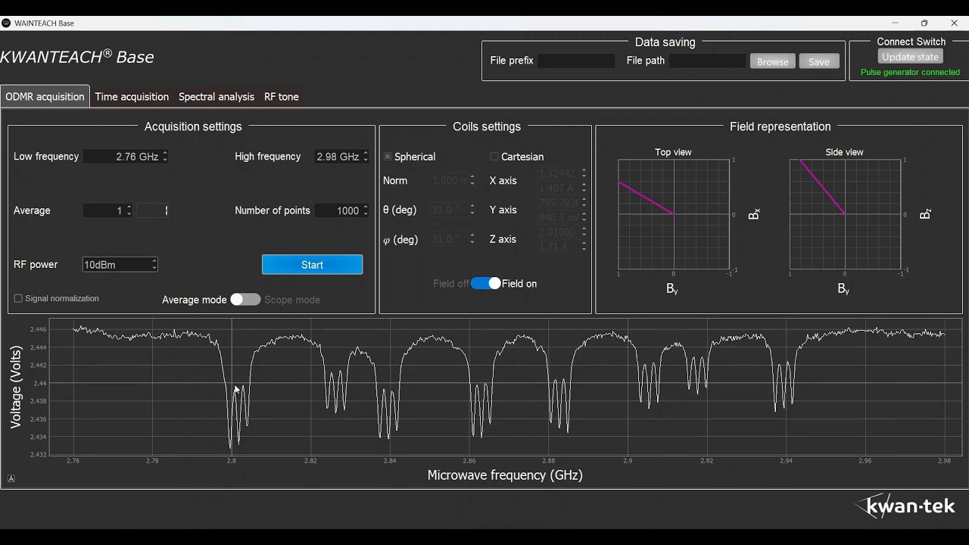Click the 'Pulse generator connected' status text
Screen dimensions: 969x545
910,72
